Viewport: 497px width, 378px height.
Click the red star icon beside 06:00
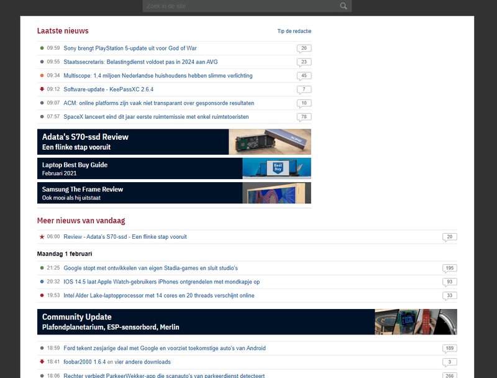42,237
